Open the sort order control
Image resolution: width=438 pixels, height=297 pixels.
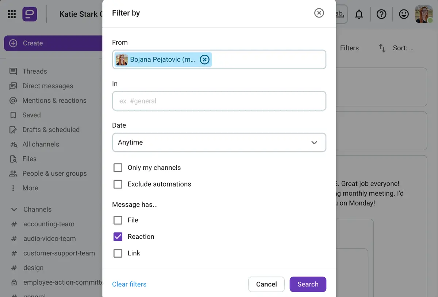381,48
